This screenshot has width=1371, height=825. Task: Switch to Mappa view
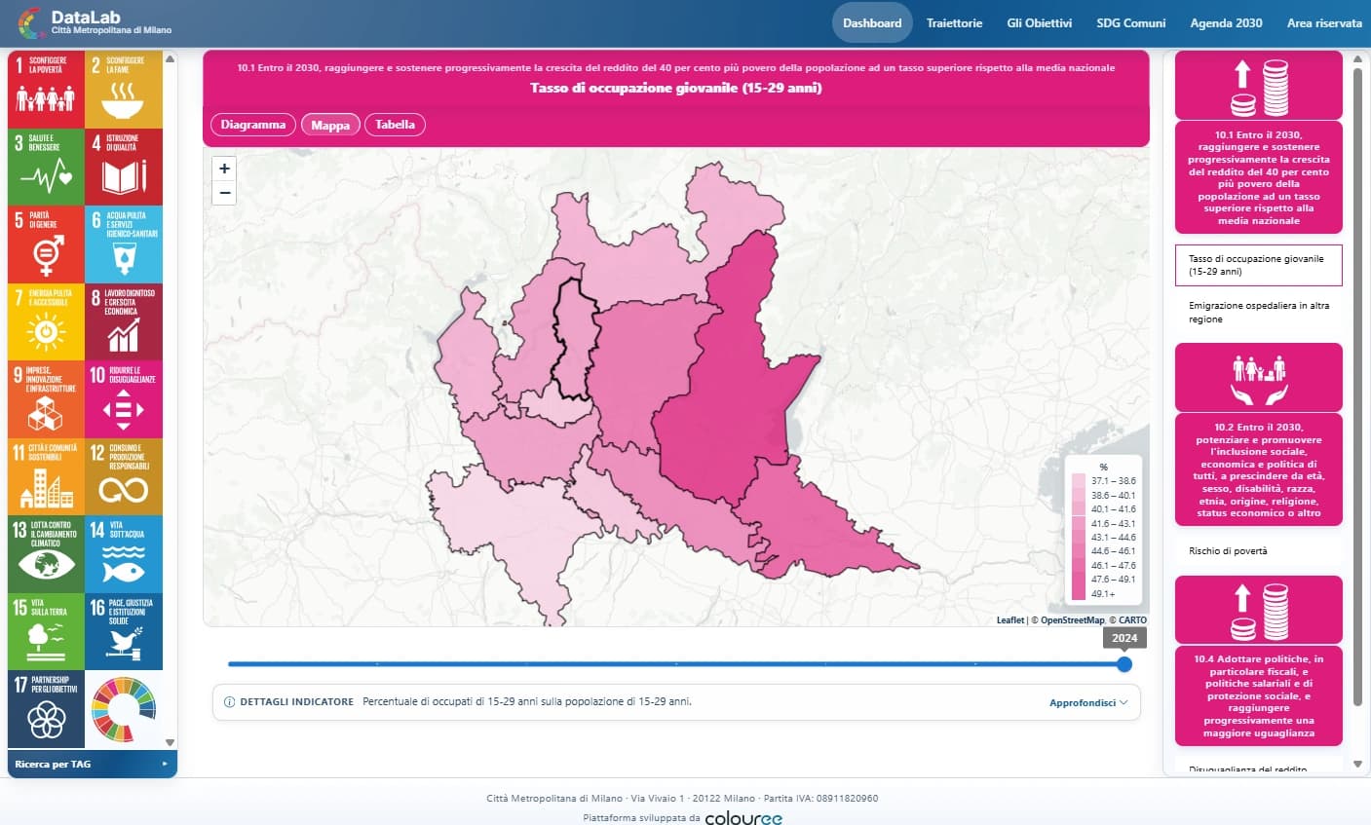coord(330,125)
